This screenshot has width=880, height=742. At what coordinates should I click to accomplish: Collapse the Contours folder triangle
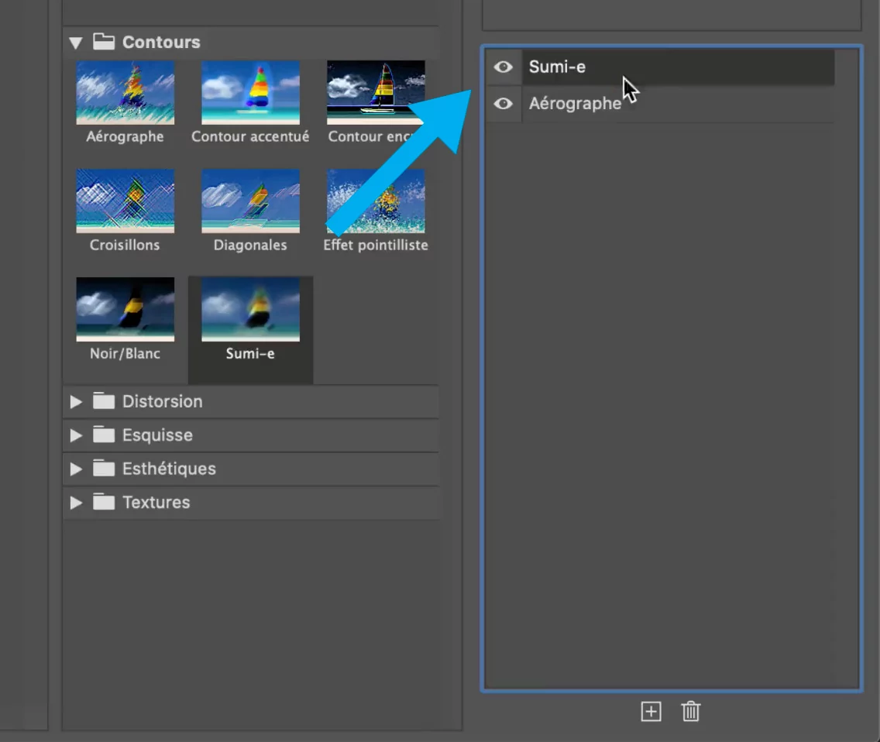76,43
